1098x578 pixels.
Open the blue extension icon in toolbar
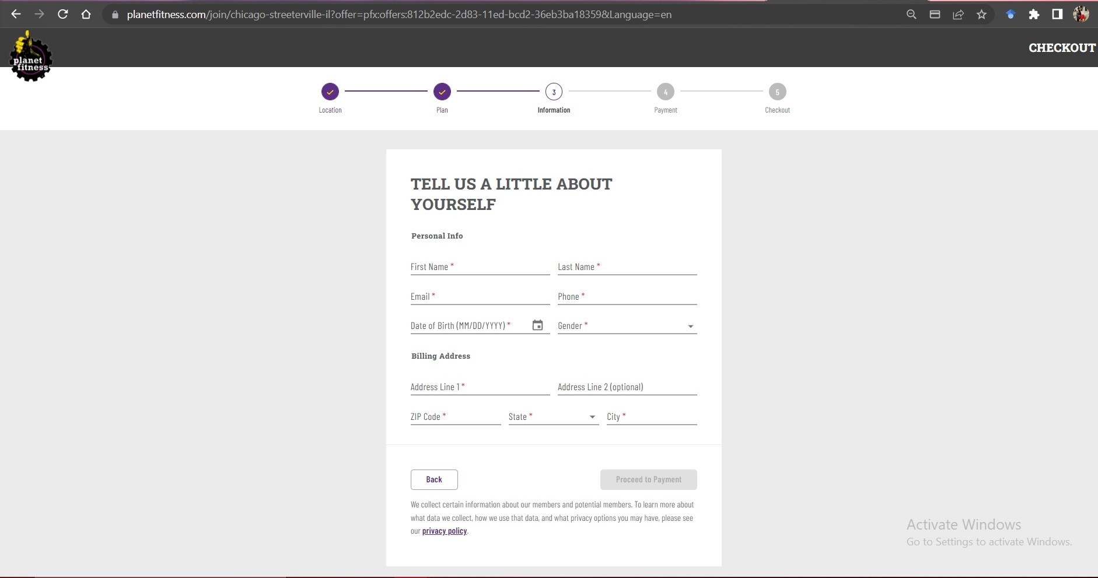click(1010, 15)
